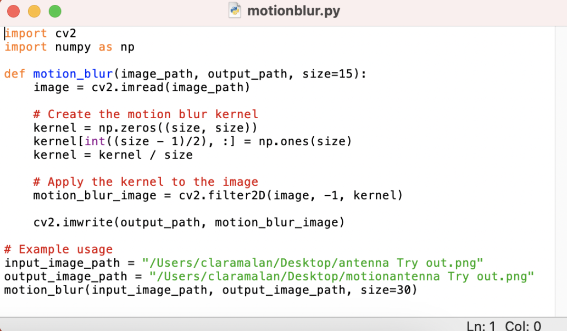Click 'kernel = kernel / size' line
The width and height of the screenshot is (567, 331).
pos(113,155)
